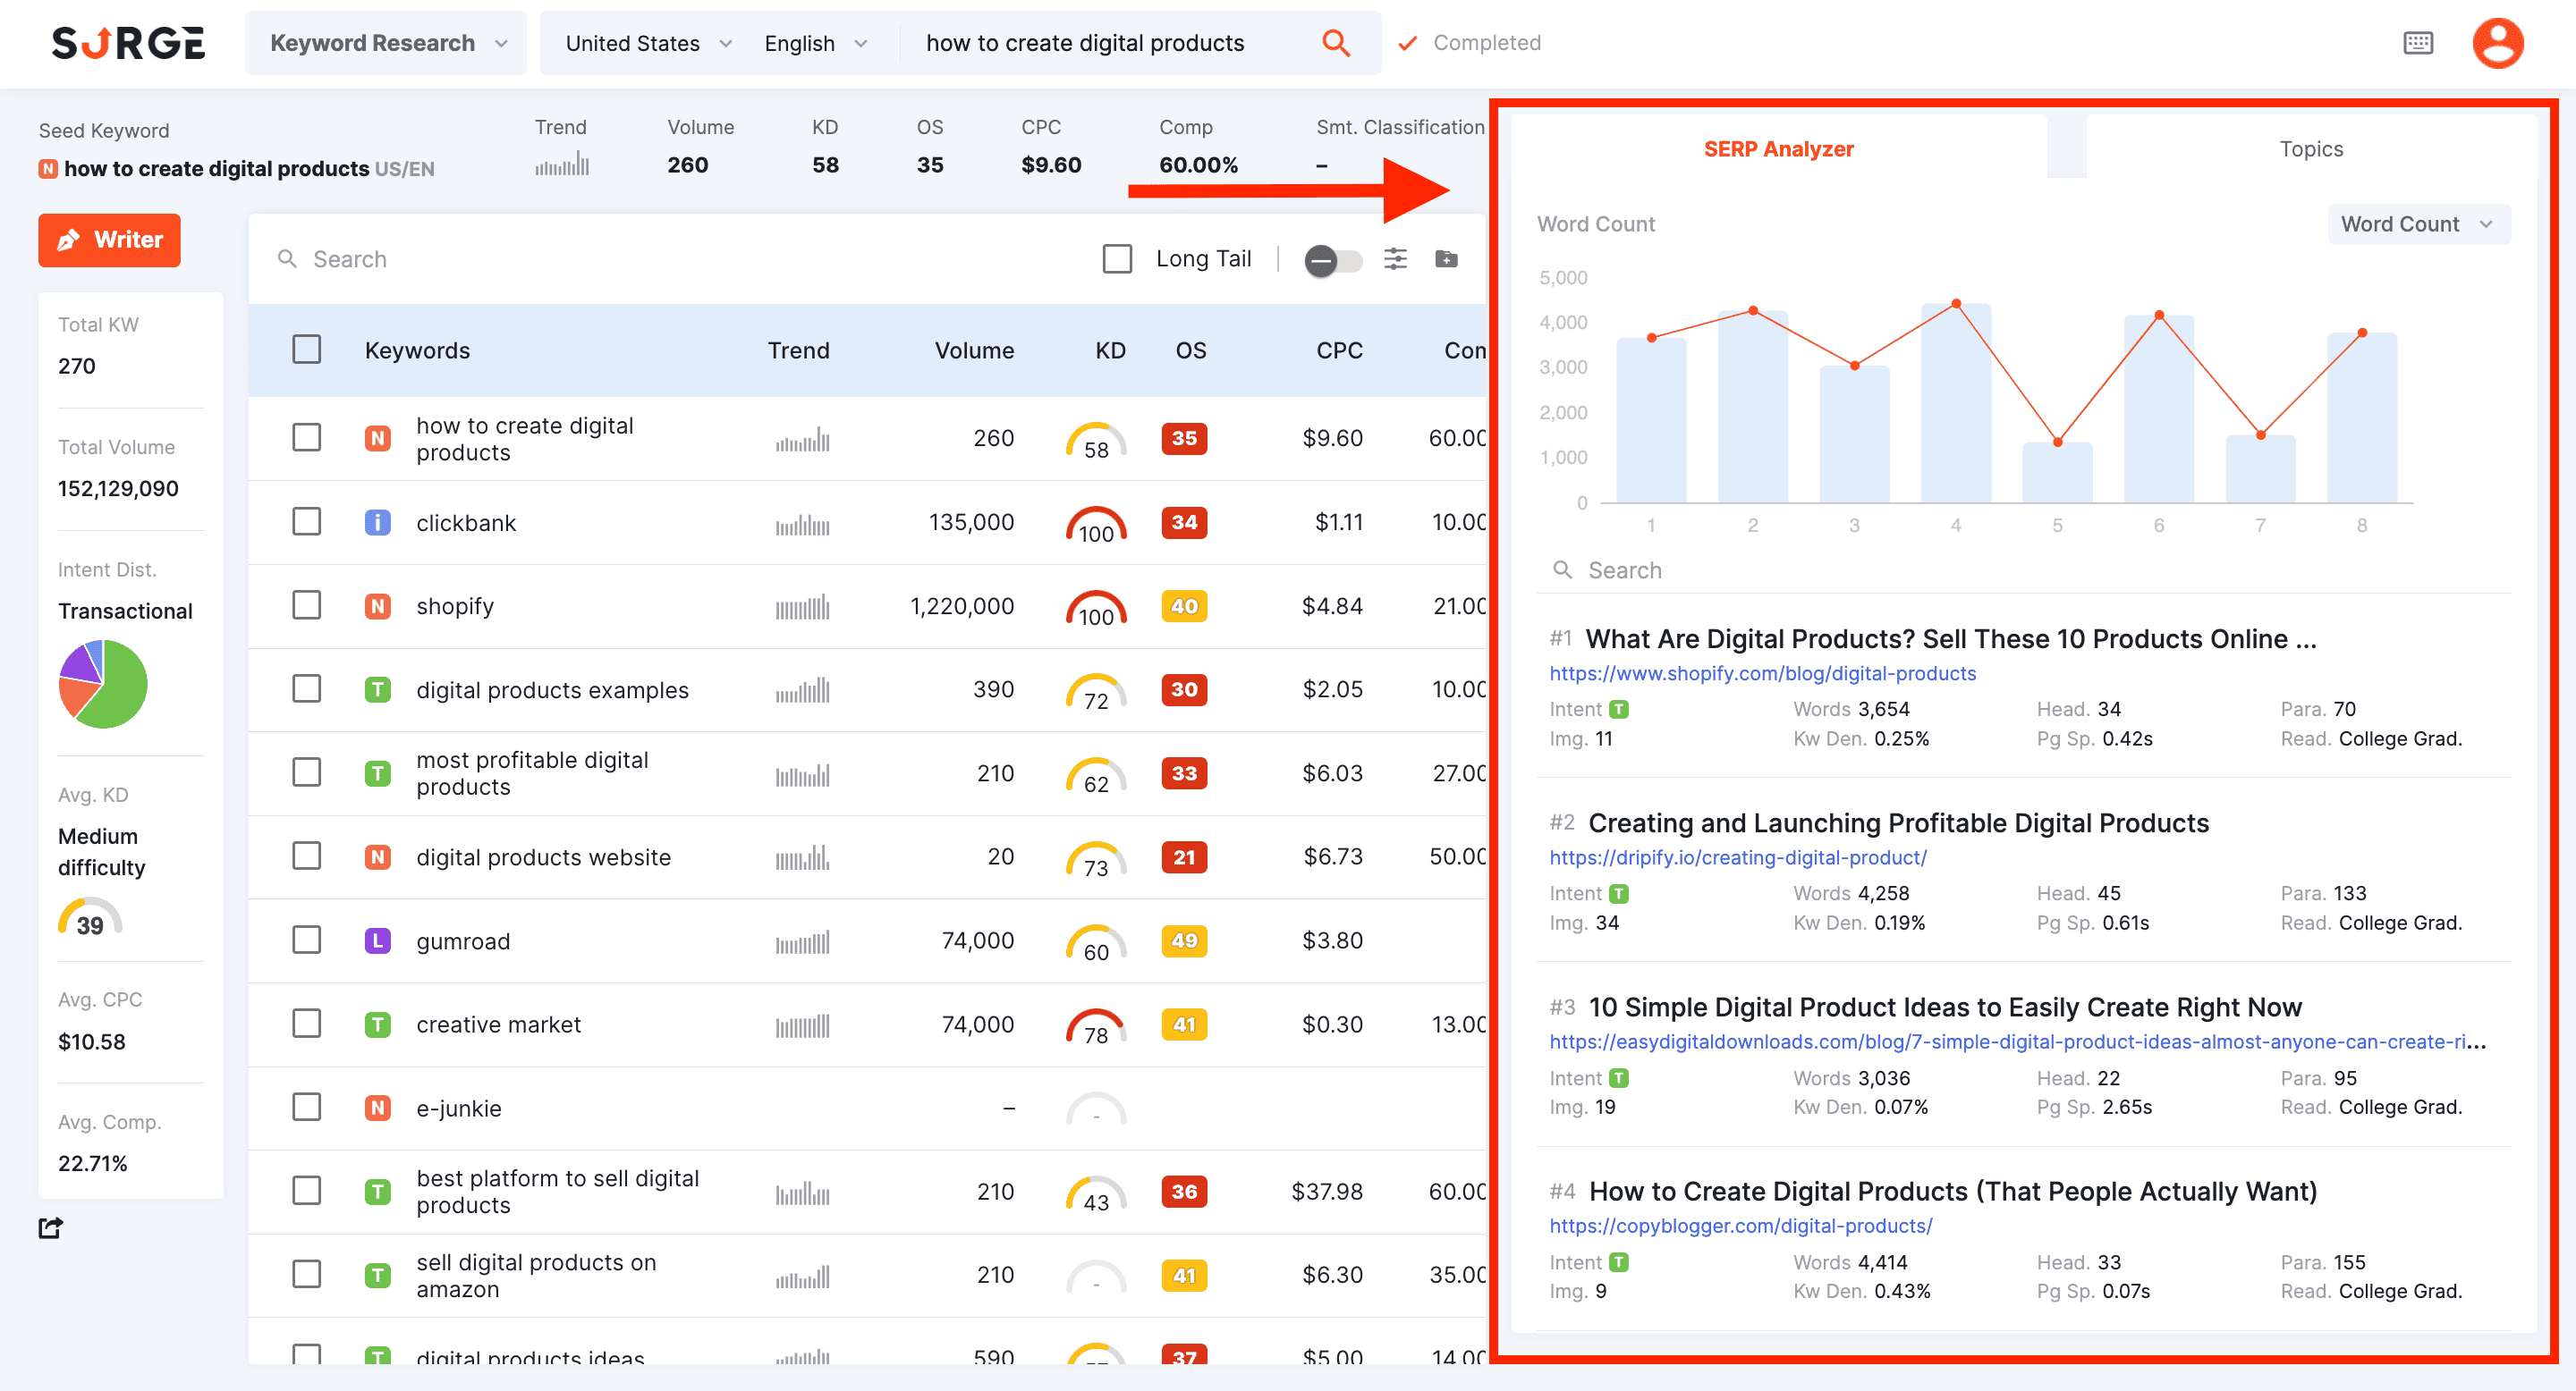Viewport: 2576px width, 1391px height.
Task: Select all keywords via header checkbox
Action: 306,349
